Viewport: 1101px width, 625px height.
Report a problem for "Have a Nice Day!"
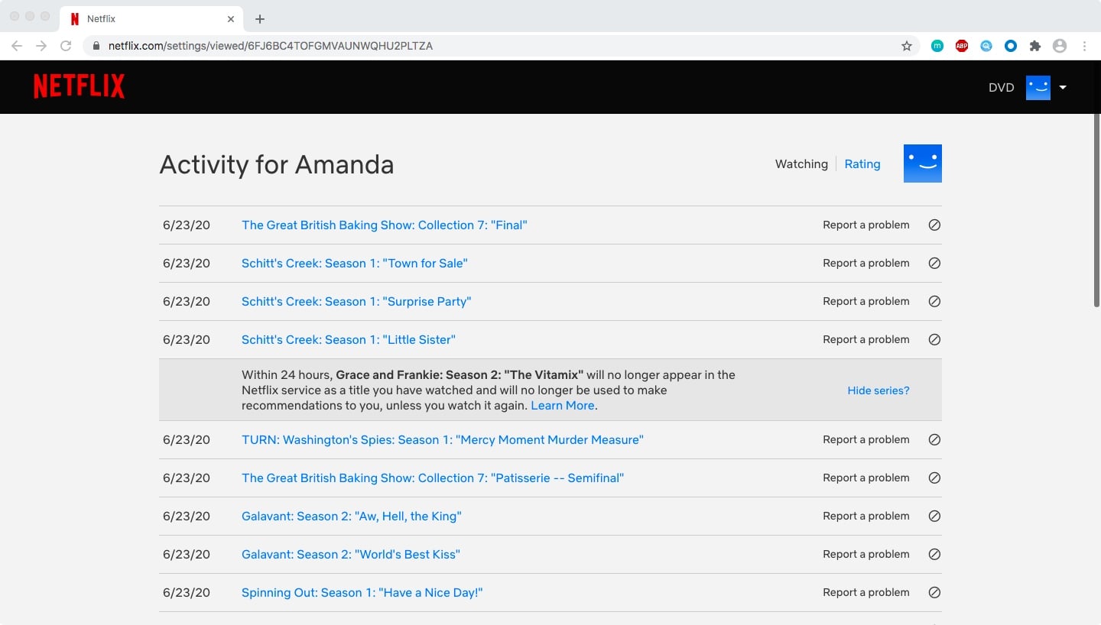[x=866, y=593]
